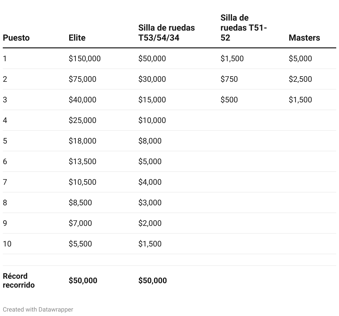The image size is (339, 316).
Task: Select the $75,000 Elite cell
Action: point(83,79)
